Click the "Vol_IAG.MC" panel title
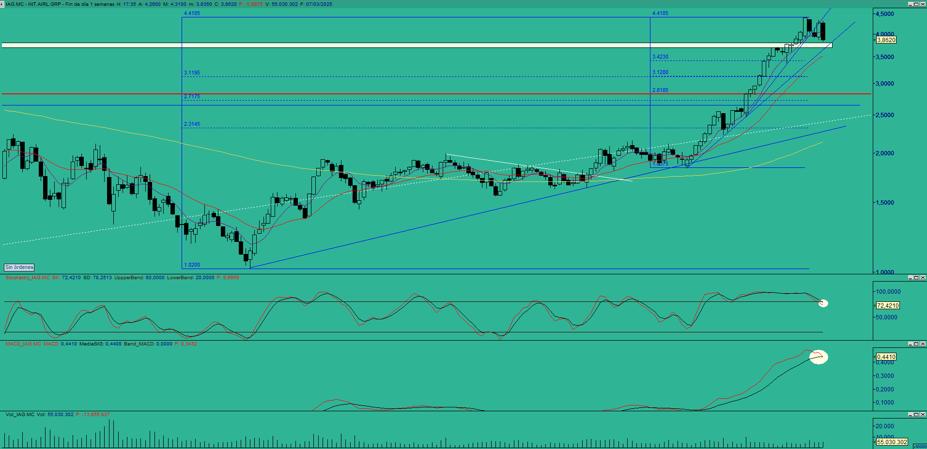Image resolution: width=927 pixels, height=449 pixels. click(x=20, y=415)
